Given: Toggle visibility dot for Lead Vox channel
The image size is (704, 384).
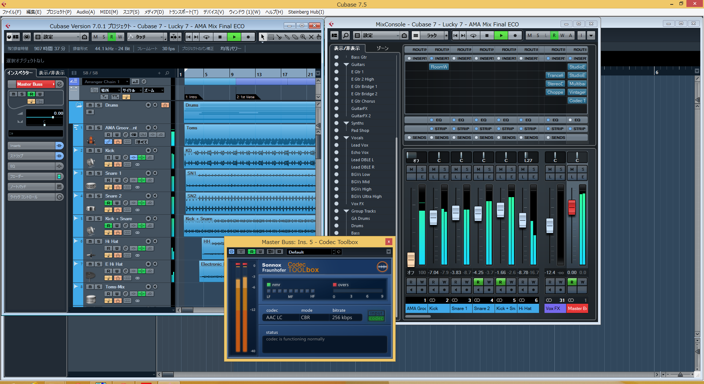Looking at the screenshot, I should (x=336, y=145).
